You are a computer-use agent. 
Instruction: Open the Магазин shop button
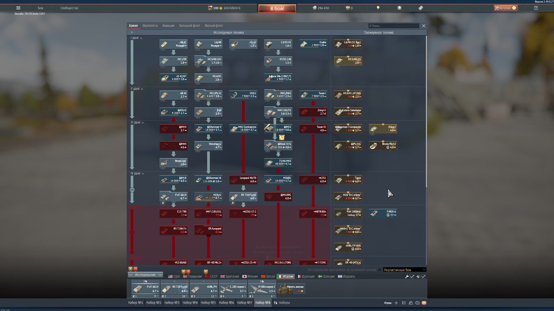point(506,8)
